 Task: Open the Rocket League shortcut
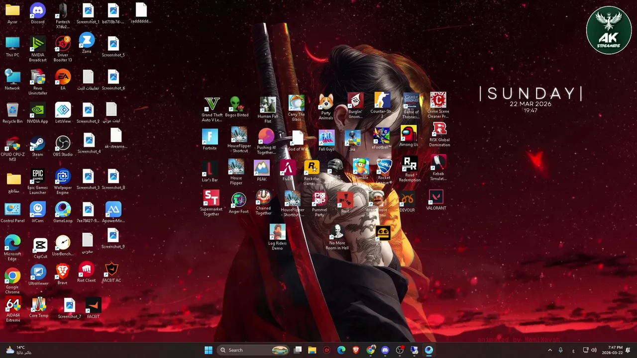click(384, 172)
